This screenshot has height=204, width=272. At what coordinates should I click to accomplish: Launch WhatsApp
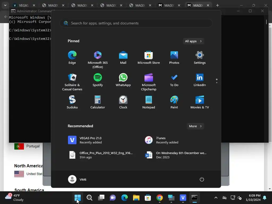123,80
